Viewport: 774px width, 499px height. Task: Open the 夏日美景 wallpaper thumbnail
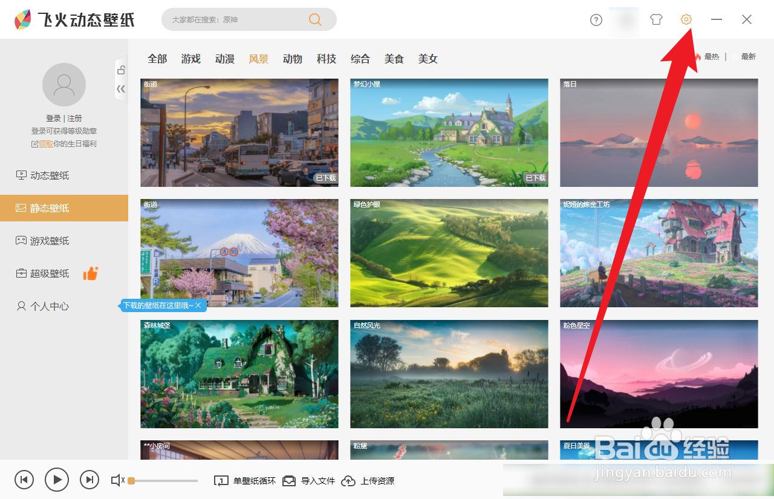659,449
